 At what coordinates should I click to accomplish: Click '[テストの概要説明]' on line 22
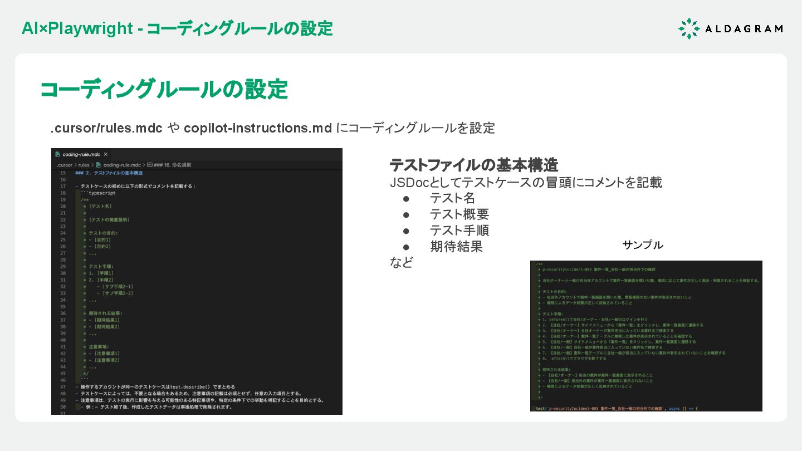(108, 220)
